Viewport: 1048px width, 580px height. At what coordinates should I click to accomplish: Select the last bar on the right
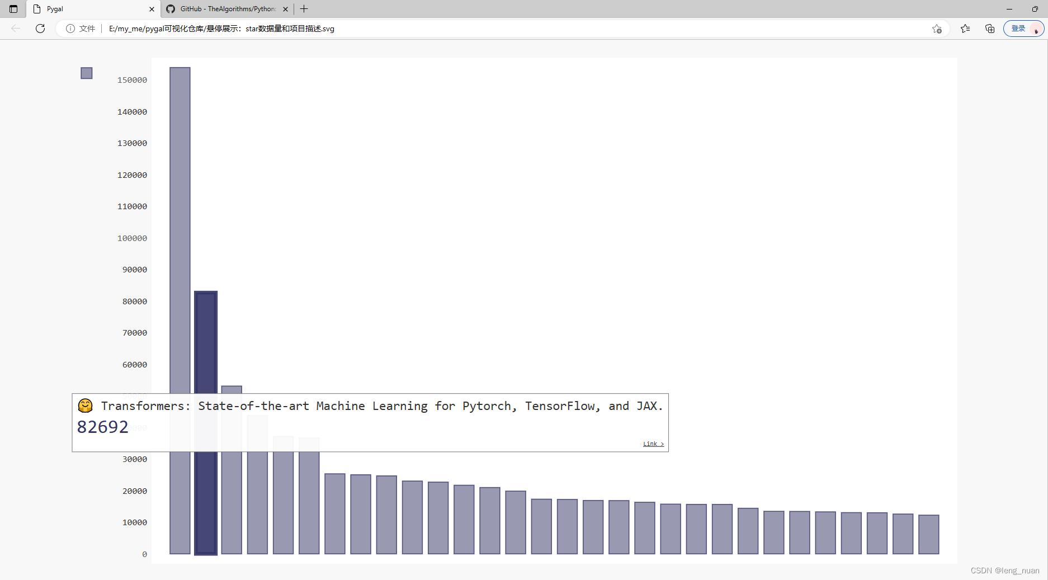(929, 535)
